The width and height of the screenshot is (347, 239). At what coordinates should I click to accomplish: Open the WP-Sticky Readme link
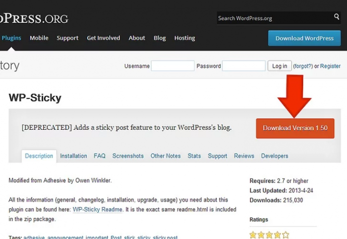98,210
